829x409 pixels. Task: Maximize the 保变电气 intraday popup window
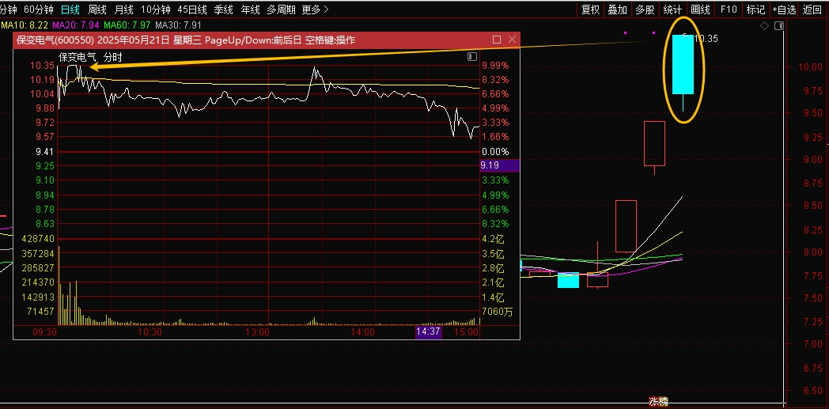(x=497, y=40)
